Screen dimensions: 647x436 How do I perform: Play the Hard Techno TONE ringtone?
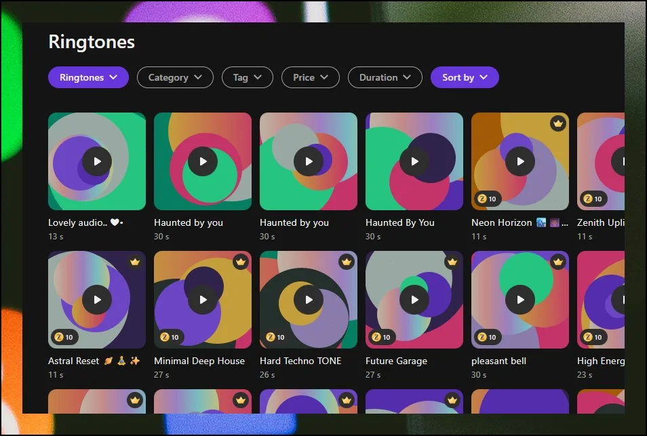[309, 300]
